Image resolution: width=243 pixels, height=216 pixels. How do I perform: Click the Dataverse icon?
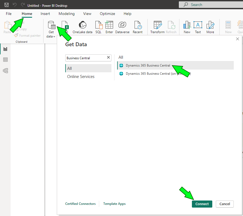pyautogui.click(x=122, y=25)
